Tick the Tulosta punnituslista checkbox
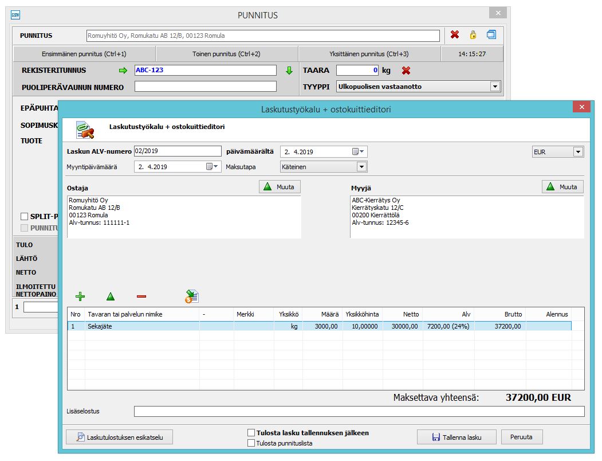The height and width of the screenshot is (461, 602). click(251, 443)
